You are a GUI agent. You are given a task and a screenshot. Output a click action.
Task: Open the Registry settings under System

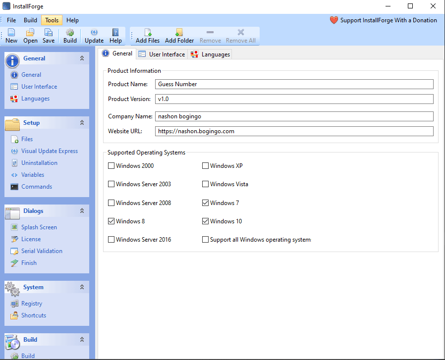(31, 303)
